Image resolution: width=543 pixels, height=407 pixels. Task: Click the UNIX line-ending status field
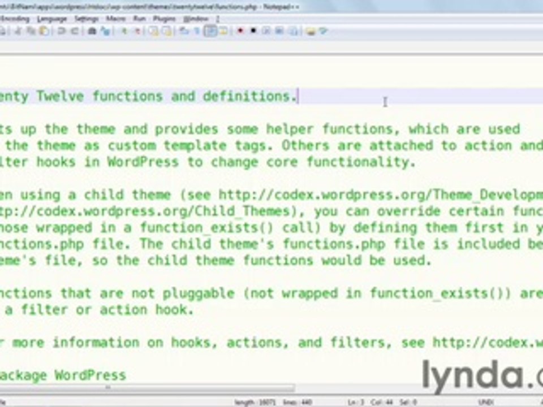[486, 402]
